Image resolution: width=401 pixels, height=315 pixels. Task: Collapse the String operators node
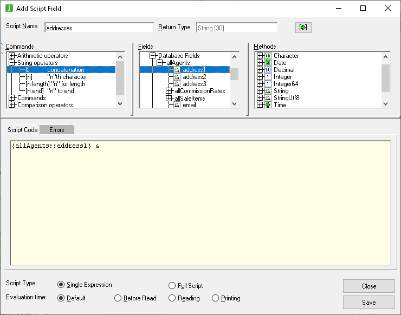pos(12,63)
